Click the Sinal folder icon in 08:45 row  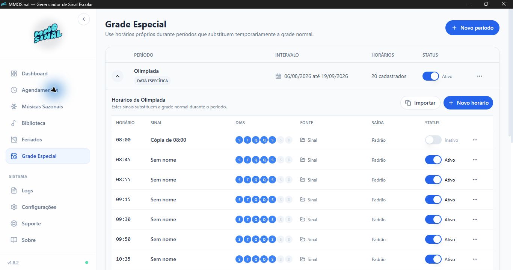point(303,160)
